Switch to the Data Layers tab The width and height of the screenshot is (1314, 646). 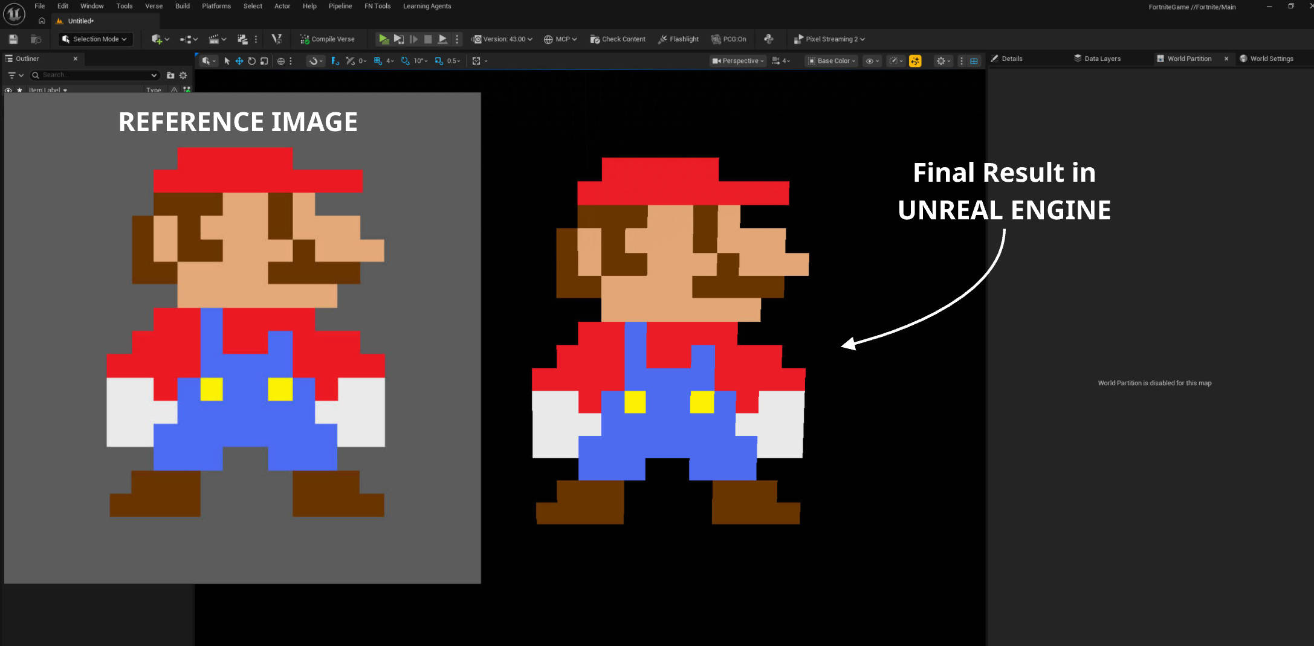[x=1097, y=59]
